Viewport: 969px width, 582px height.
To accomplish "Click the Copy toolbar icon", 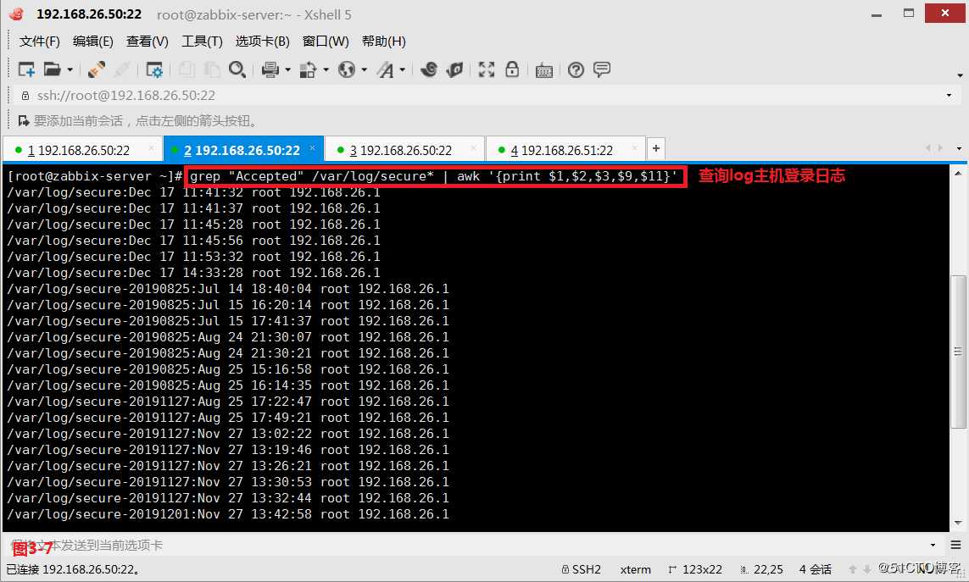I will [186, 69].
